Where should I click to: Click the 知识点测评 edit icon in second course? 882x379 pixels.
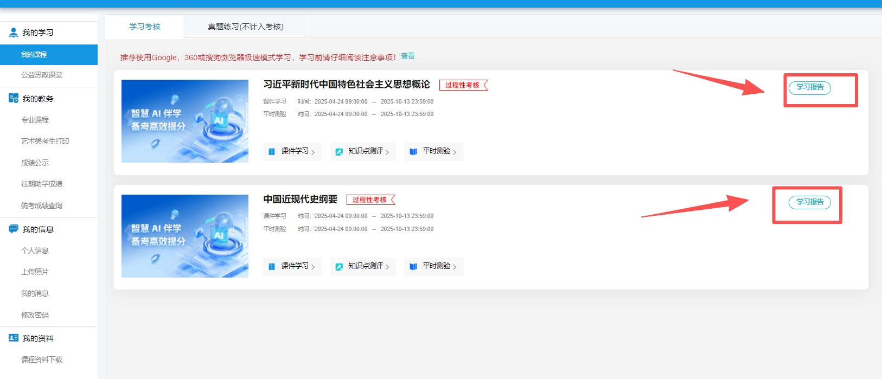339,266
